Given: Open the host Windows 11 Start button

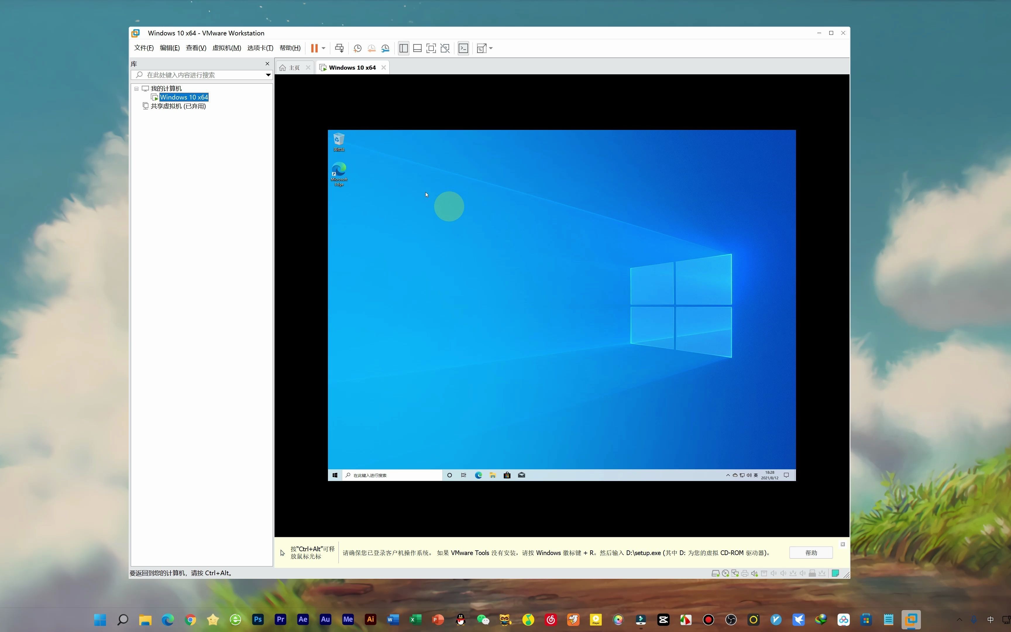Looking at the screenshot, I should pyautogui.click(x=100, y=619).
